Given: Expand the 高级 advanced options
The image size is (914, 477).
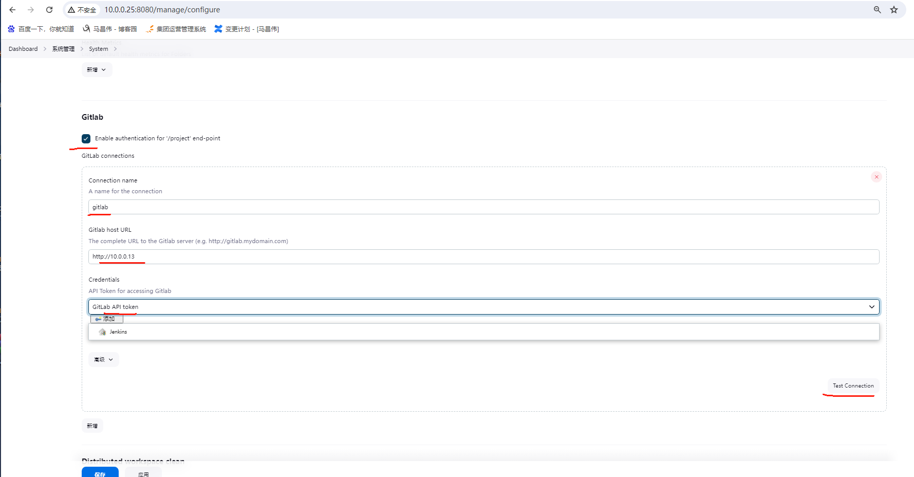Looking at the screenshot, I should tap(104, 360).
